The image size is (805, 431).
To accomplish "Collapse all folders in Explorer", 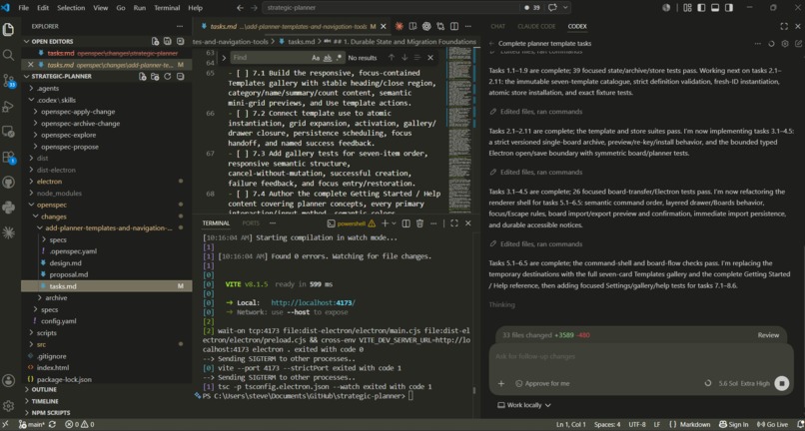I will 180,77.
